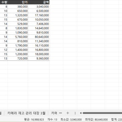
Task: Add a new sheet with plus icon
Action: point(68,113)
